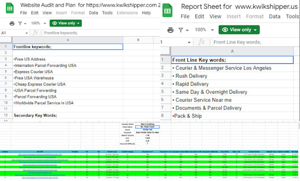This screenshot has width=300, height=181.
Task: Open the Help menu in Website Audit window
Action: click(x=146, y=13)
